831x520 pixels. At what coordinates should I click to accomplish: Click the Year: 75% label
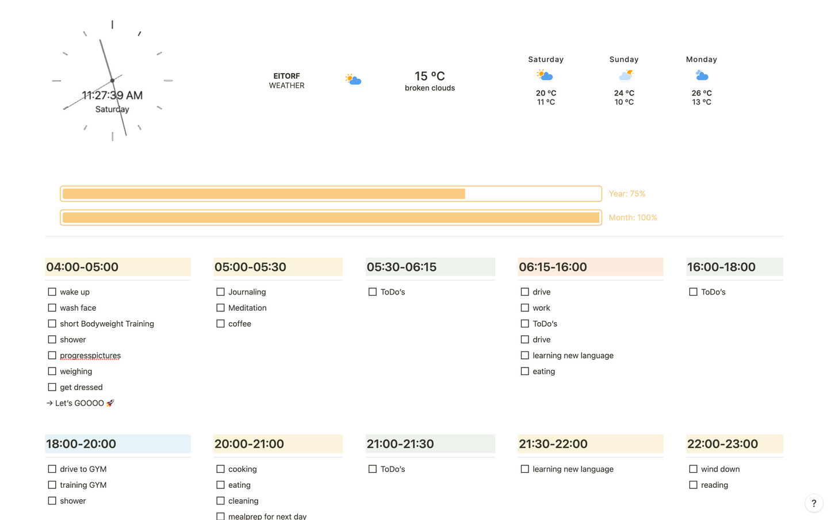click(627, 194)
